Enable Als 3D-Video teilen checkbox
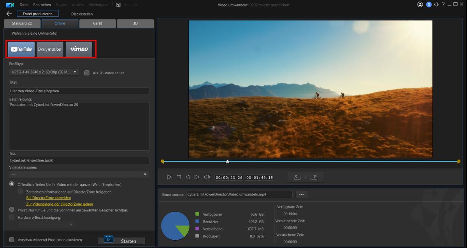 click(87, 73)
